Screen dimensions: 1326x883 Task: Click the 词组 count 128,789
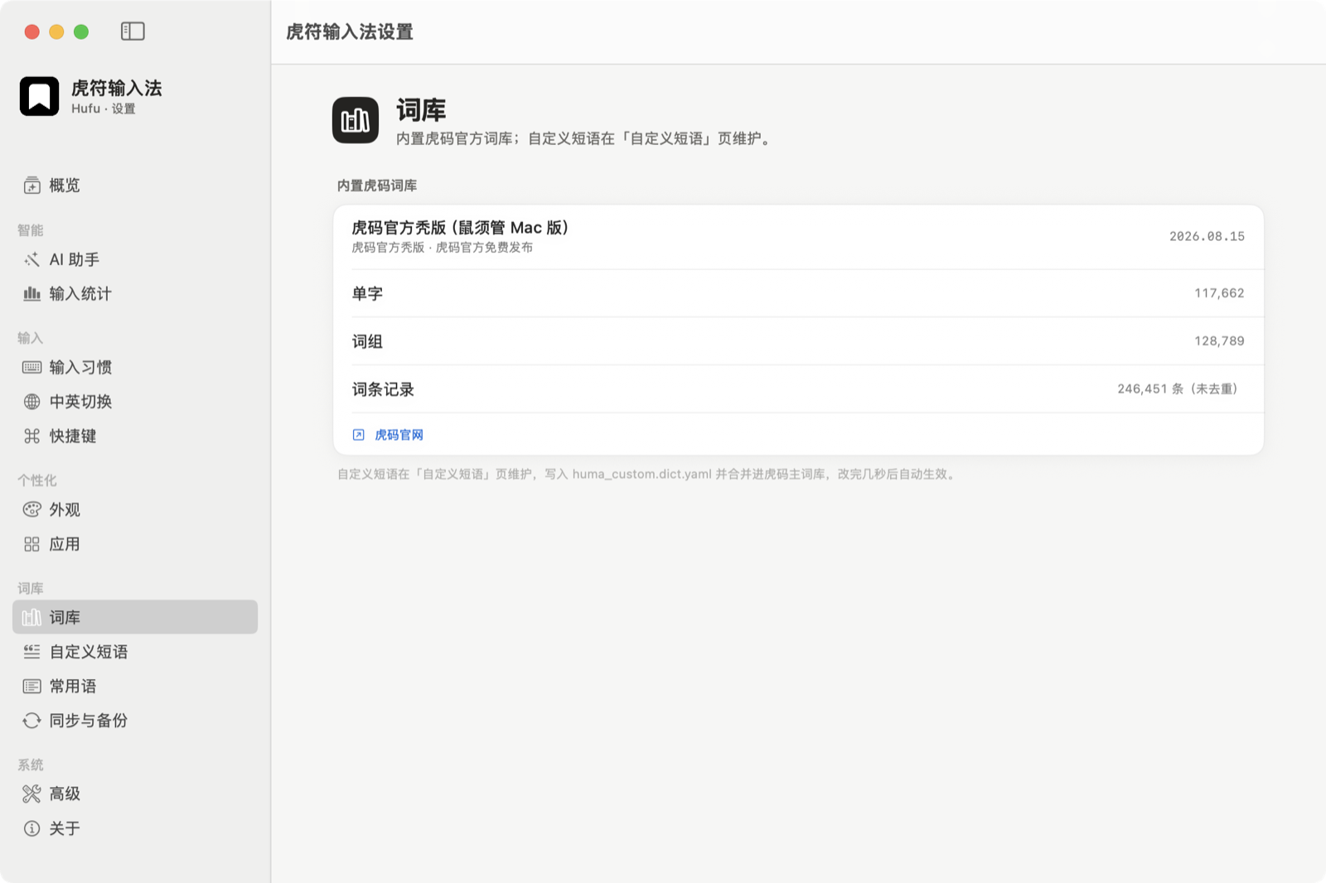click(x=1219, y=341)
